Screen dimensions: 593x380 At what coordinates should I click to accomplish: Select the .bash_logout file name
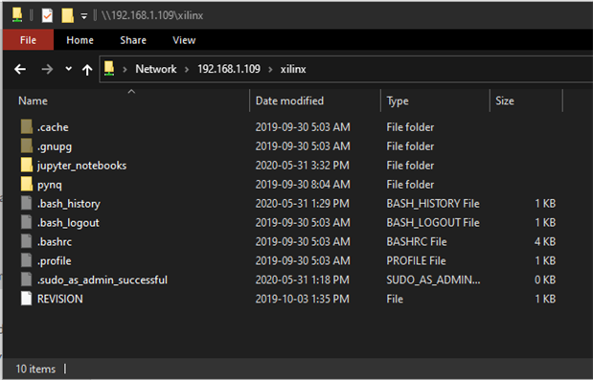68,223
